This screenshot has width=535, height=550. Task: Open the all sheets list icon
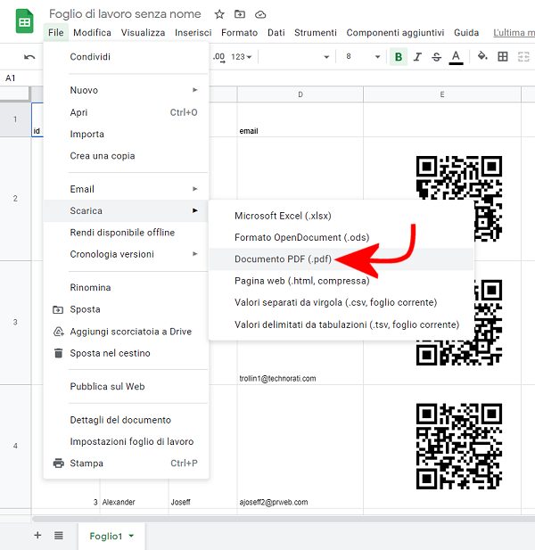(x=59, y=535)
